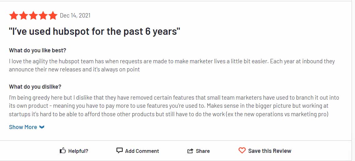Click the review title about hubspot
Viewport: 355px width, 161px height.
pos(95,31)
